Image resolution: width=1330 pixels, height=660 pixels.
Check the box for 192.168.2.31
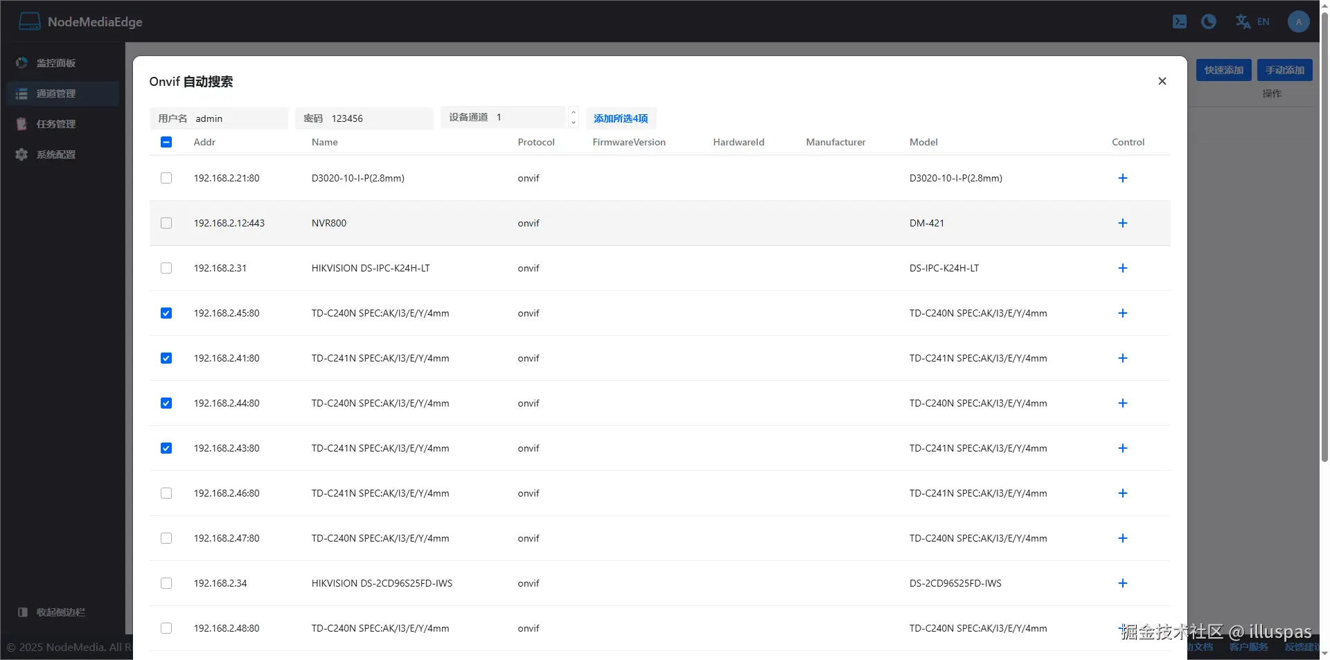[x=166, y=268]
